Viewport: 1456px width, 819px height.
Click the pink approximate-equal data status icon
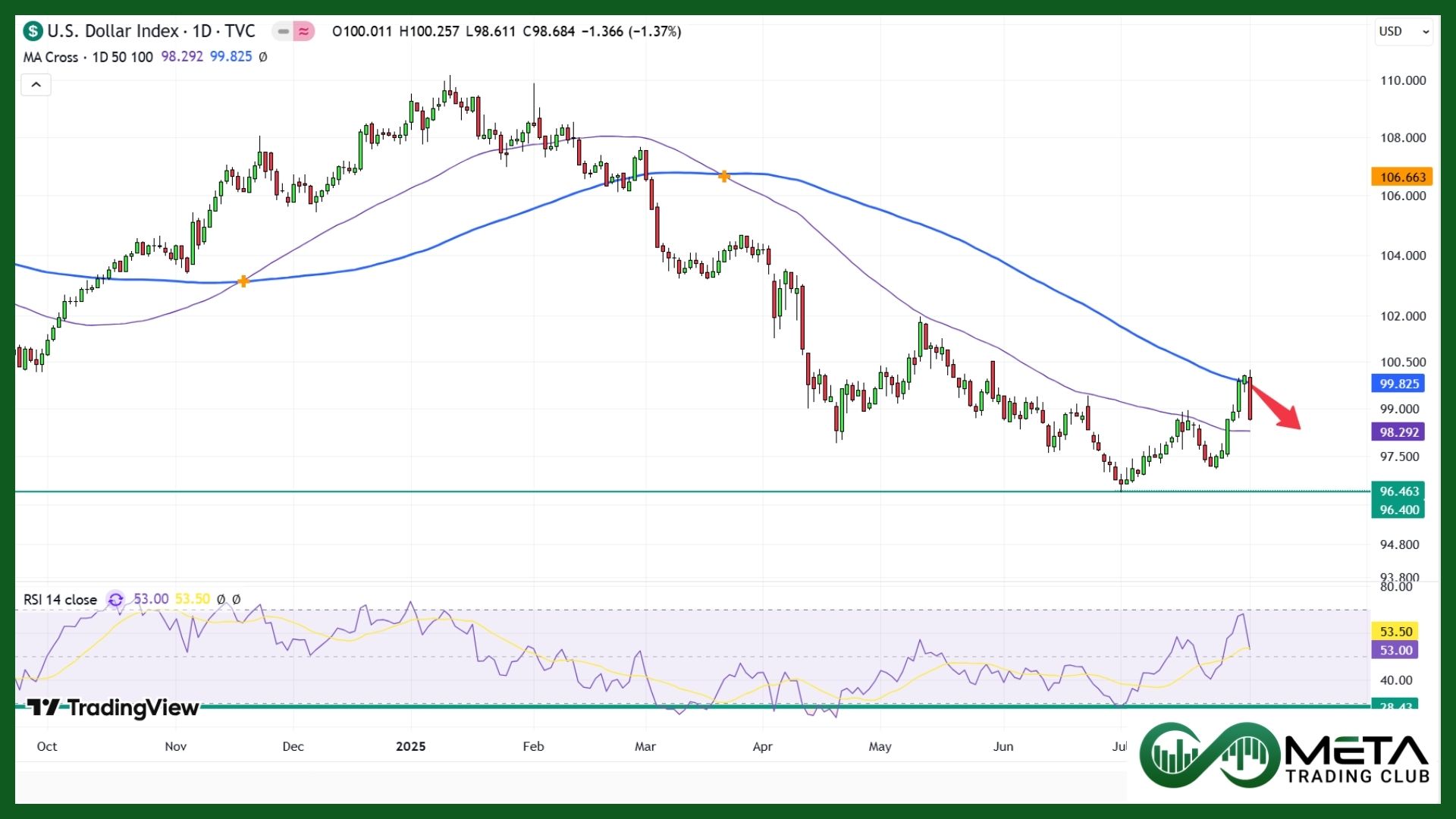coord(303,31)
